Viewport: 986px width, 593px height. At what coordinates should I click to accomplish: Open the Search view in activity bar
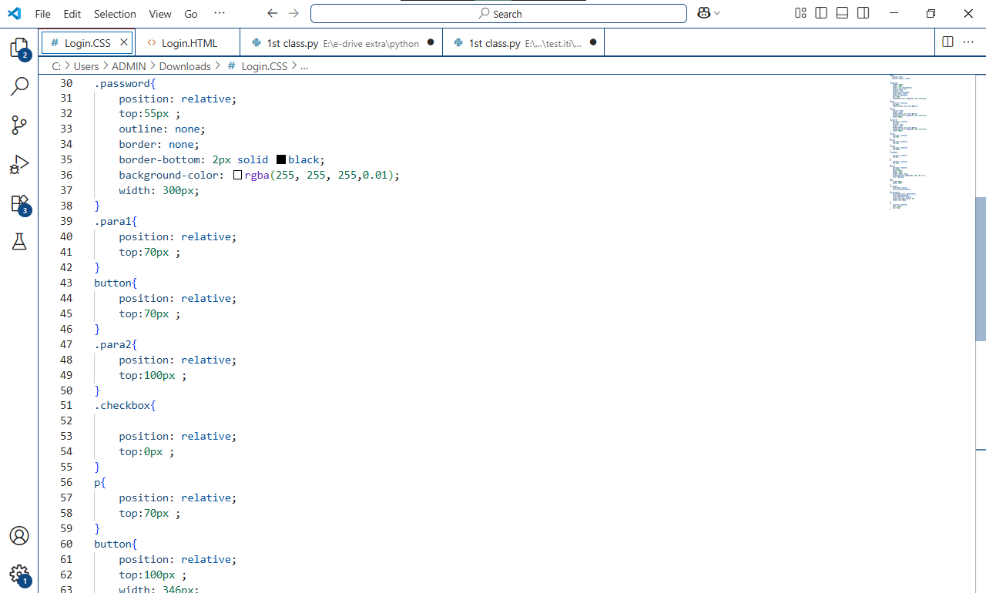click(x=19, y=86)
